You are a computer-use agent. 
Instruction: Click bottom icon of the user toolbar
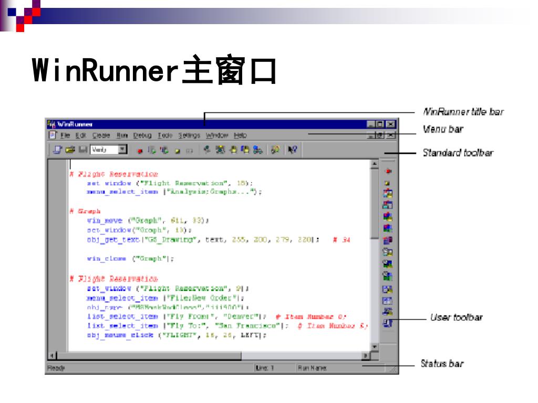point(388,323)
